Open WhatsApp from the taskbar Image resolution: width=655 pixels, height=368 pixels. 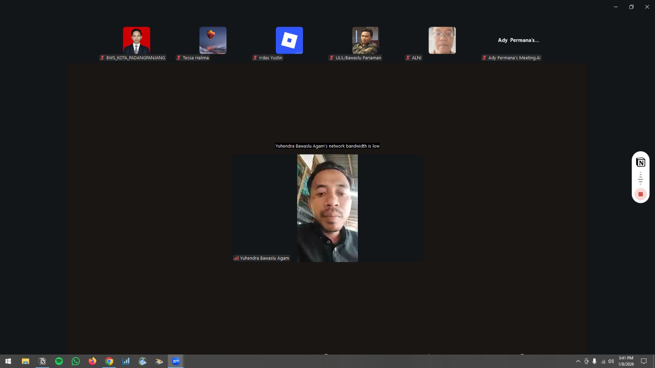(x=76, y=361)
